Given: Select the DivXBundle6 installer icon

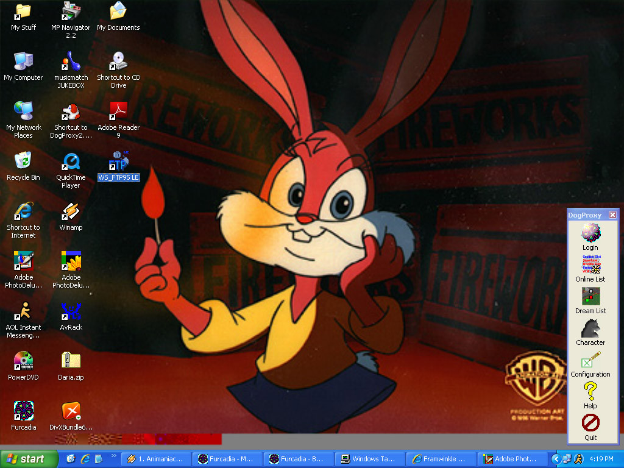Looking at the screenshot, I should (71, 416).
